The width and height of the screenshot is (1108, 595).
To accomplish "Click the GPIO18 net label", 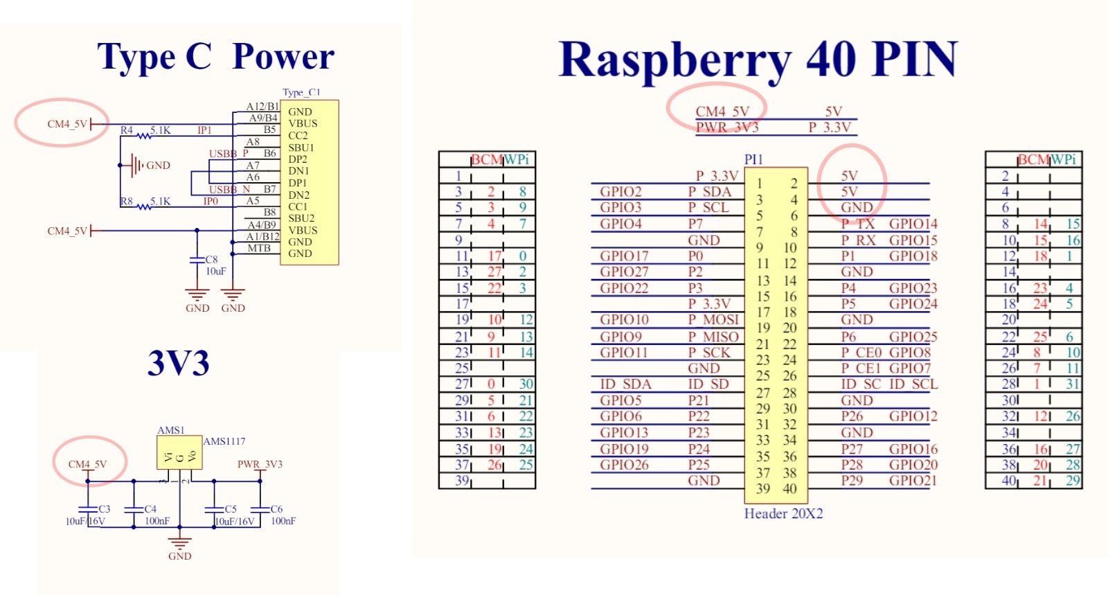I will [913, 256].
